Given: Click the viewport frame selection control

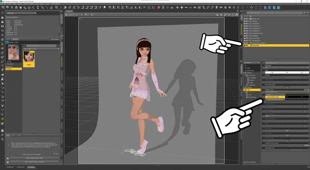Looking at the screenshot, I should pyautogui.click(x=233, y=15).
